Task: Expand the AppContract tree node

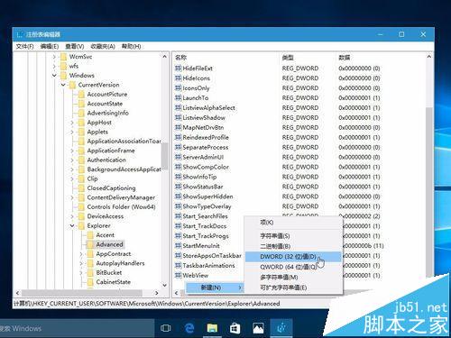Action: coord(81,254)
